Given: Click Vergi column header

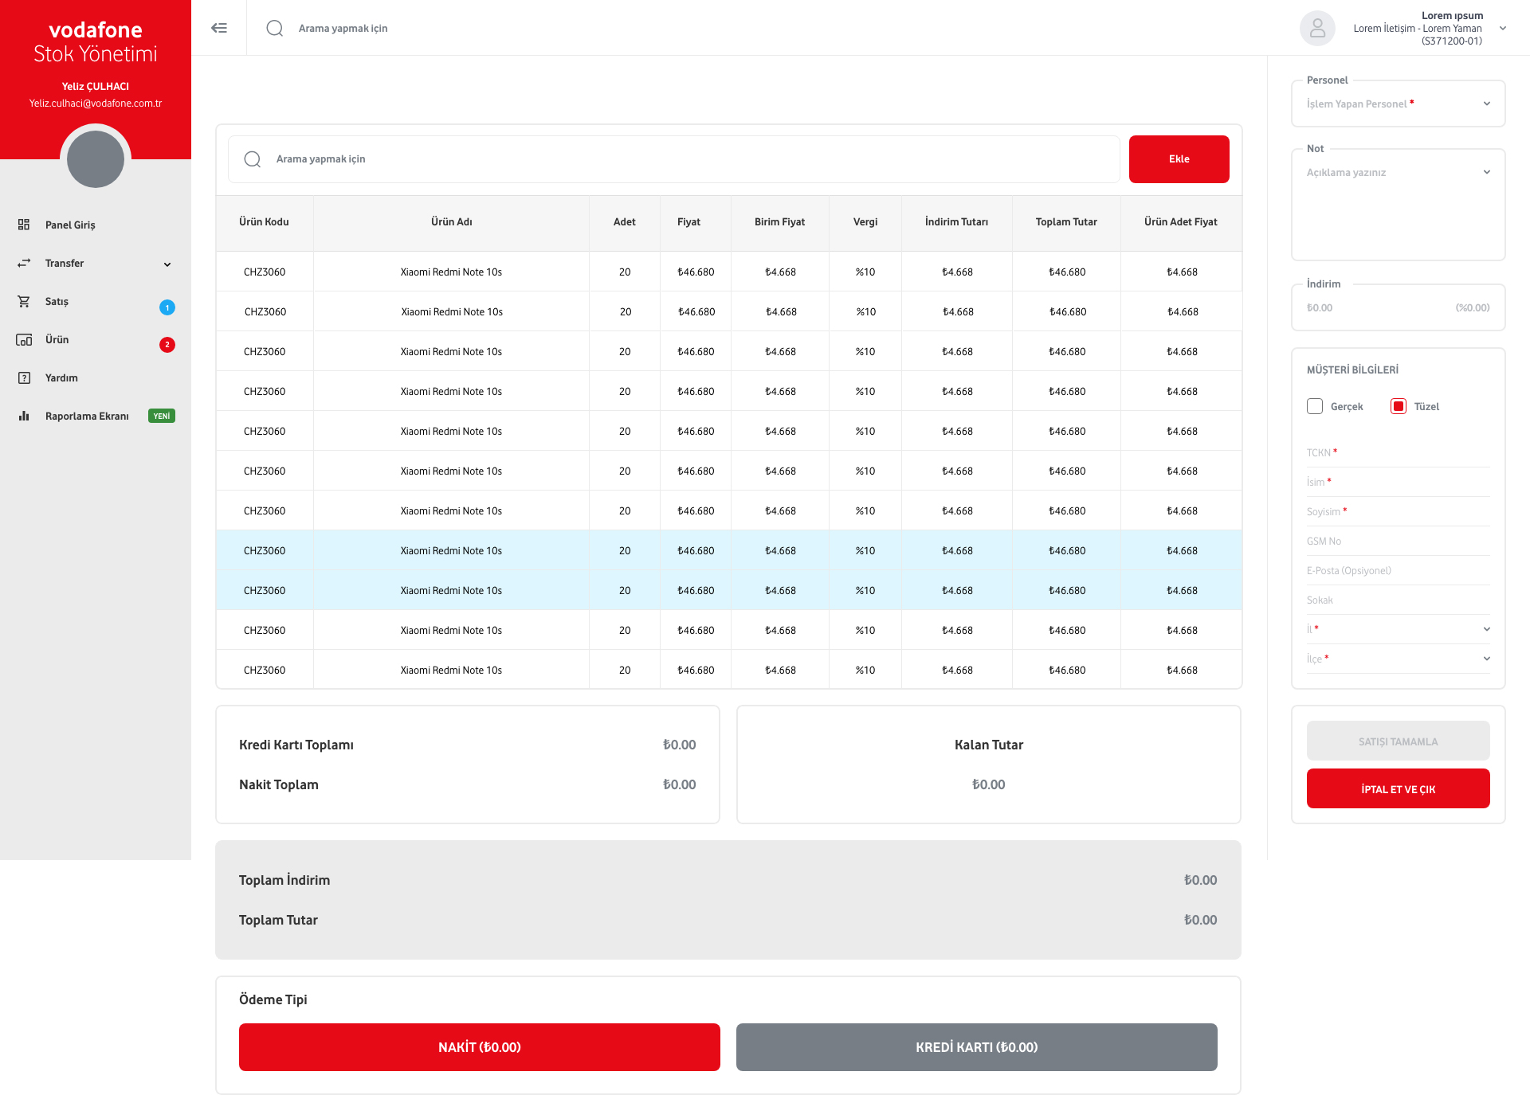Looking at the screenshot, I should [x=865, y=221].
